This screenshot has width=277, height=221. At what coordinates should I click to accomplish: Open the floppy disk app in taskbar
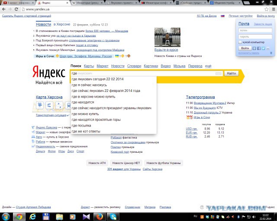coord(46,217)
